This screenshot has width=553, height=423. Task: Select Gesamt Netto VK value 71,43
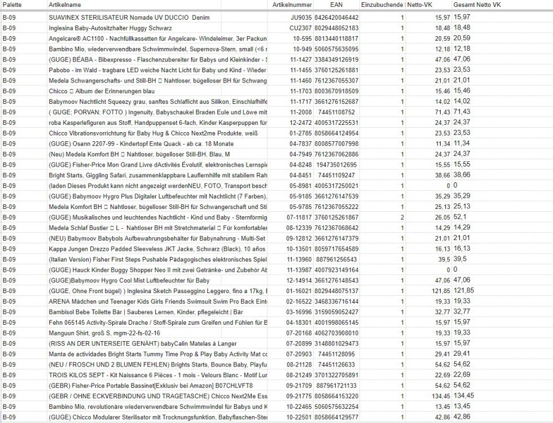pos(462,112)
